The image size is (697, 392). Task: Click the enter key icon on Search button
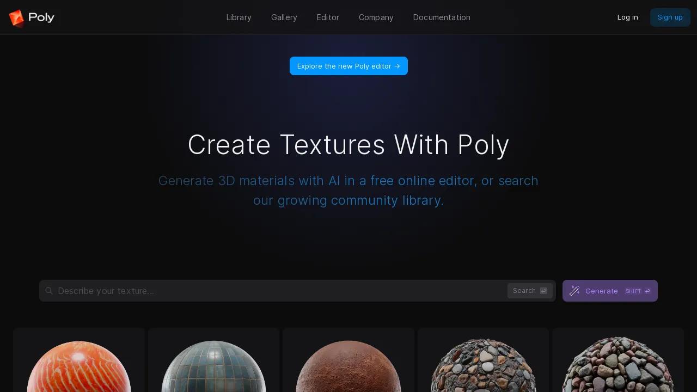tap(543, 291)
